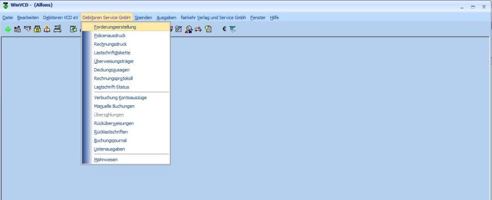Viewport: 492px width, 200px height.
Task: Open the Debitoren VCD eV menu
Action: click(61, 18)
